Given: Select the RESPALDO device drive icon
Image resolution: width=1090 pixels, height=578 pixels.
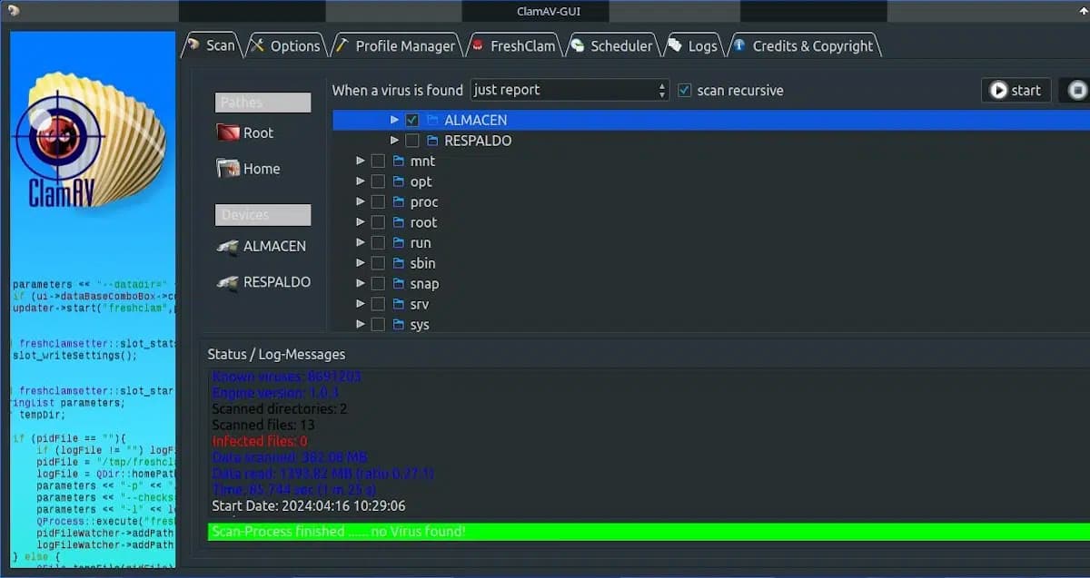Looking at the screenshot, I should pyautogui.click(x=227, y=282).
